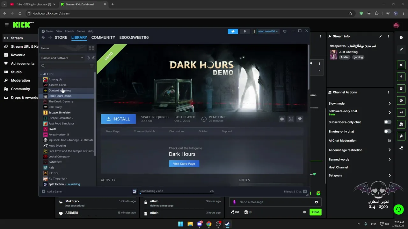Click the game info icon
Screen dimensions: 408x229
click(x=291, y=119)
